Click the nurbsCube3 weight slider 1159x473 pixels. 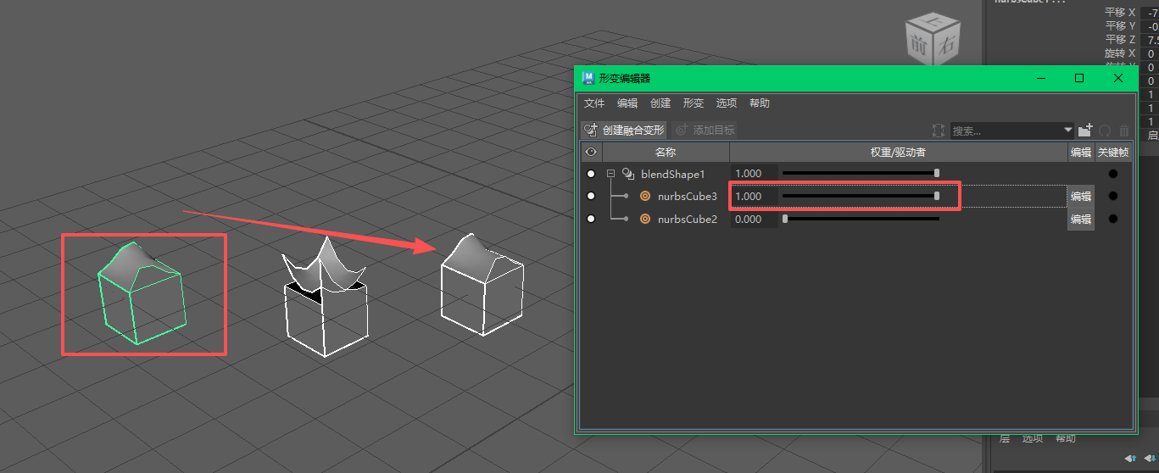[861, 196]
